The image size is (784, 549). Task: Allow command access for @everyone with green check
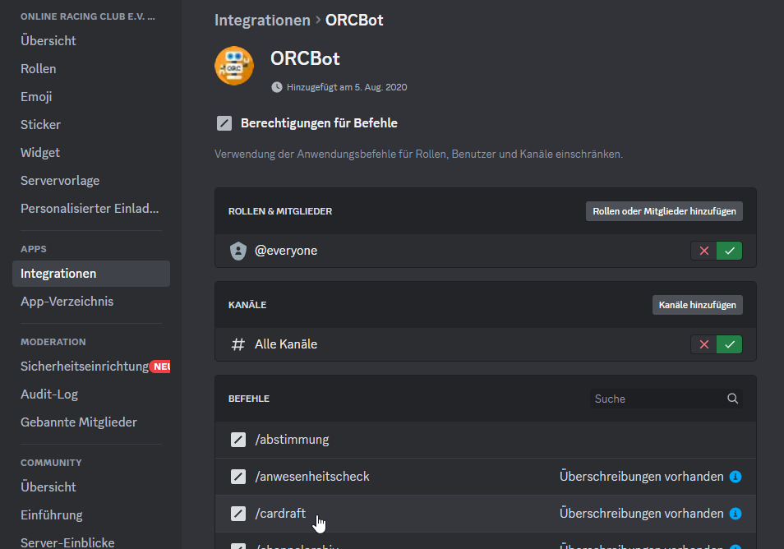[729, 251]
